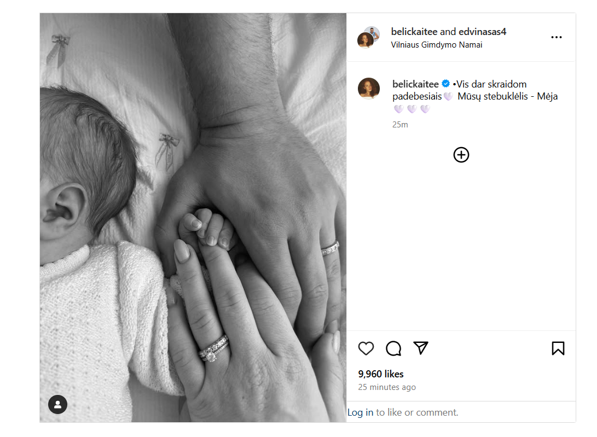Like the post with heart icon
This screenshot has height=437, width=597.
pos(366,348)
